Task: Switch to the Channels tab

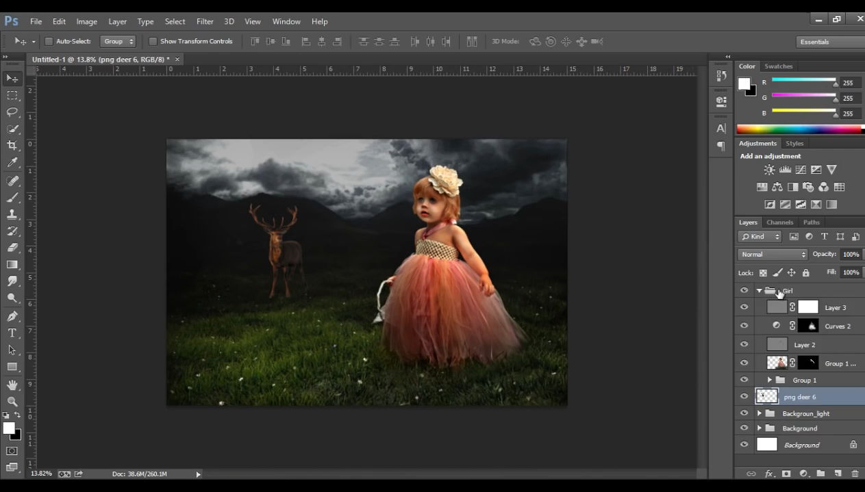Action: 779,222
